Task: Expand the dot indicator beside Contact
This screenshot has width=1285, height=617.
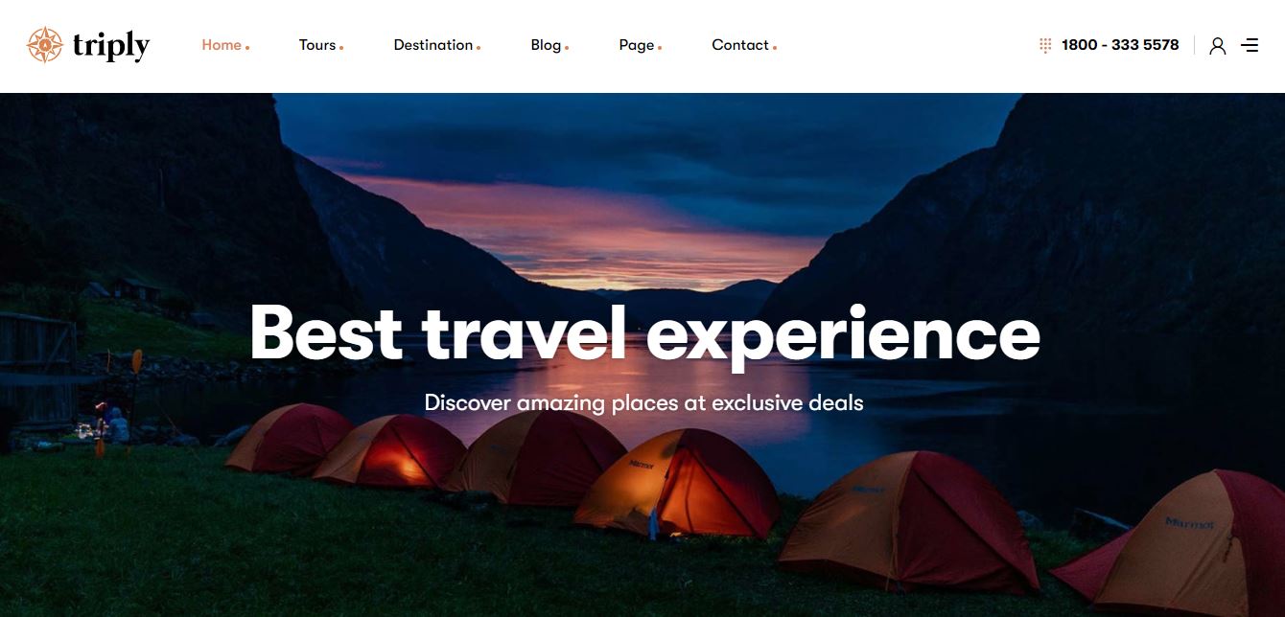Action: pyautogui.click(x=775, y=47)
